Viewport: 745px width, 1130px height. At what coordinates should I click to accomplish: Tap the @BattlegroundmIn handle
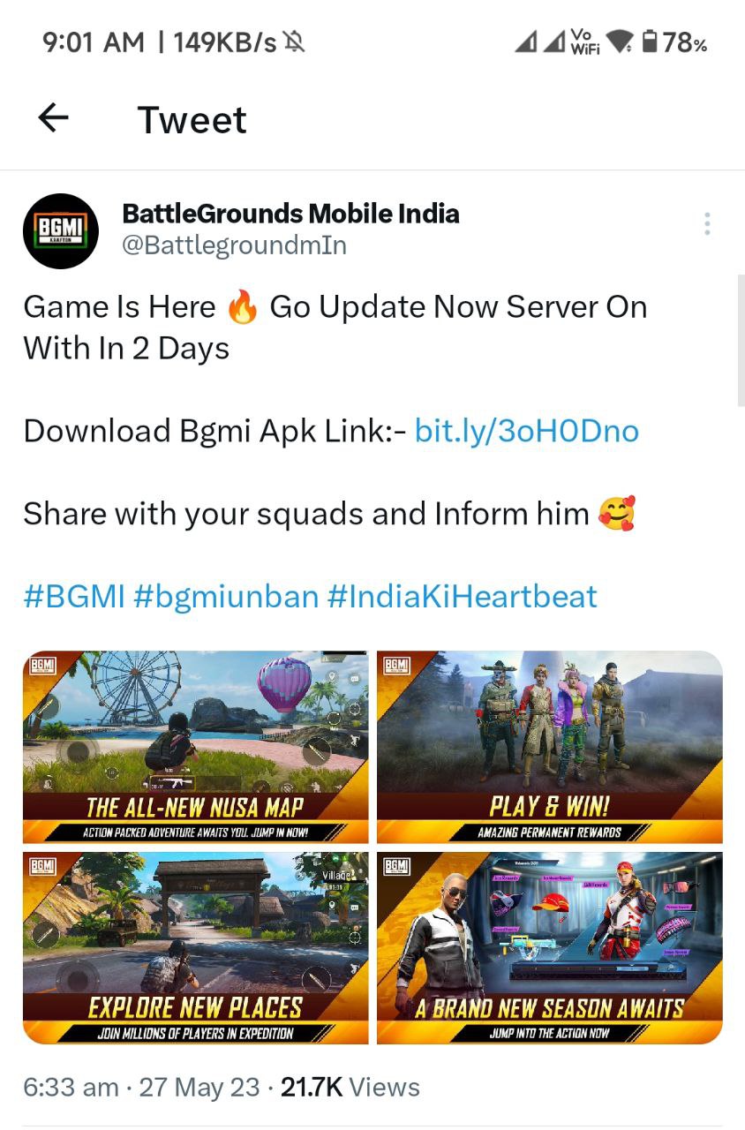click(x=234, y=245)
